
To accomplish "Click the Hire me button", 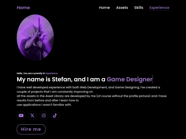I will [x=31, y=129].
